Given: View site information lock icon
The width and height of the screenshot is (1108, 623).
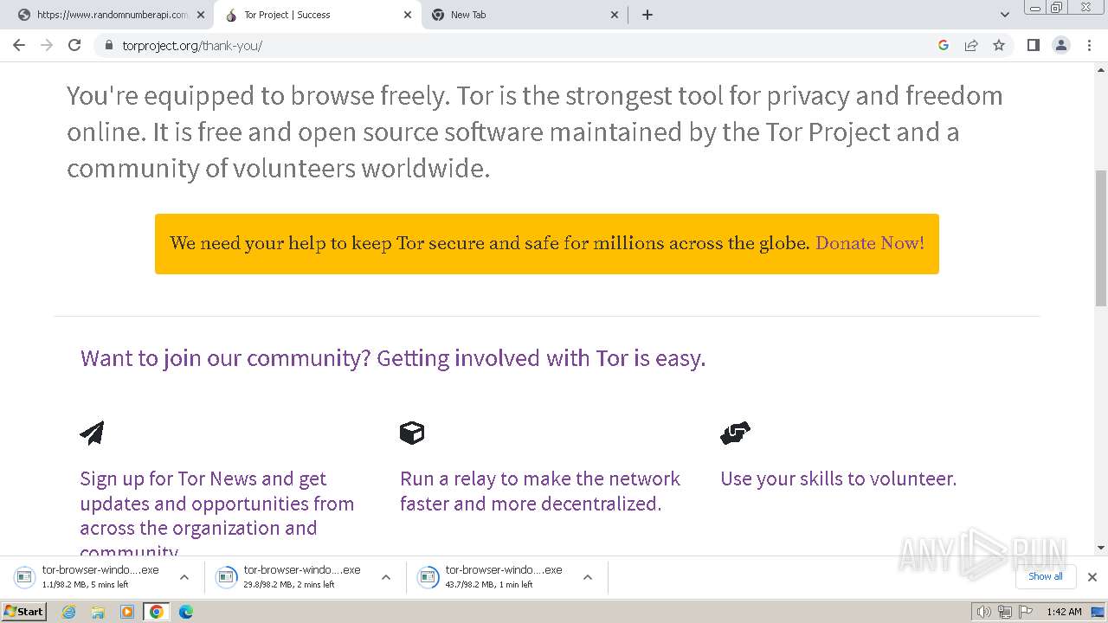Looking at the screenshot, I should tap(109, 45).
